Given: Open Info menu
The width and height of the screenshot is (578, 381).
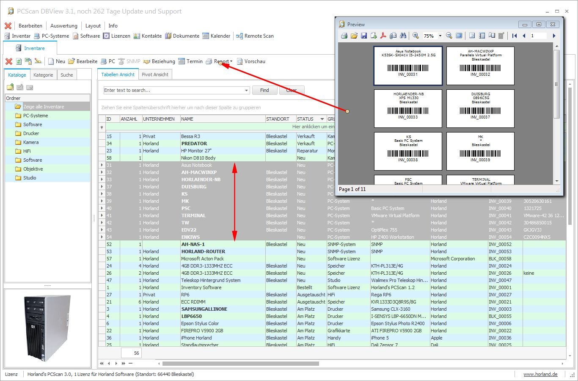Looking at the screenshot, I should pos(113,26).
